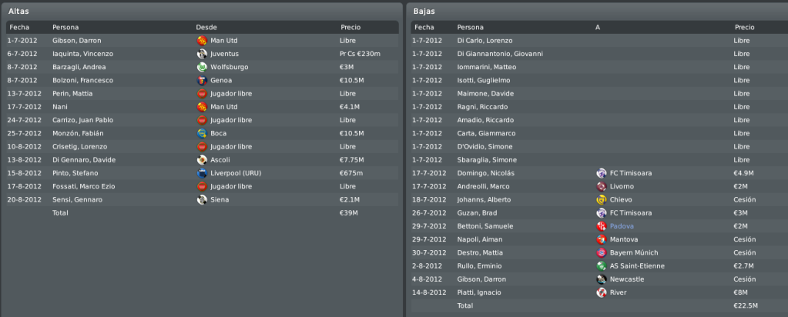Click the Genoa club badge icon
The height and width of the screenshot is (317, 788).
tap(202, 80)
